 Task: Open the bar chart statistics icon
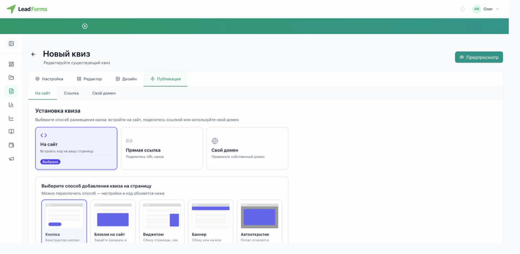click(11, 105)
